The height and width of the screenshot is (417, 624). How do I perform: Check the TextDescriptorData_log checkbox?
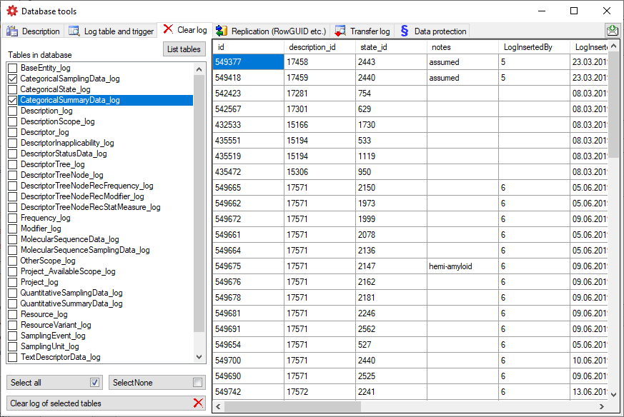[x=13, y=357]
